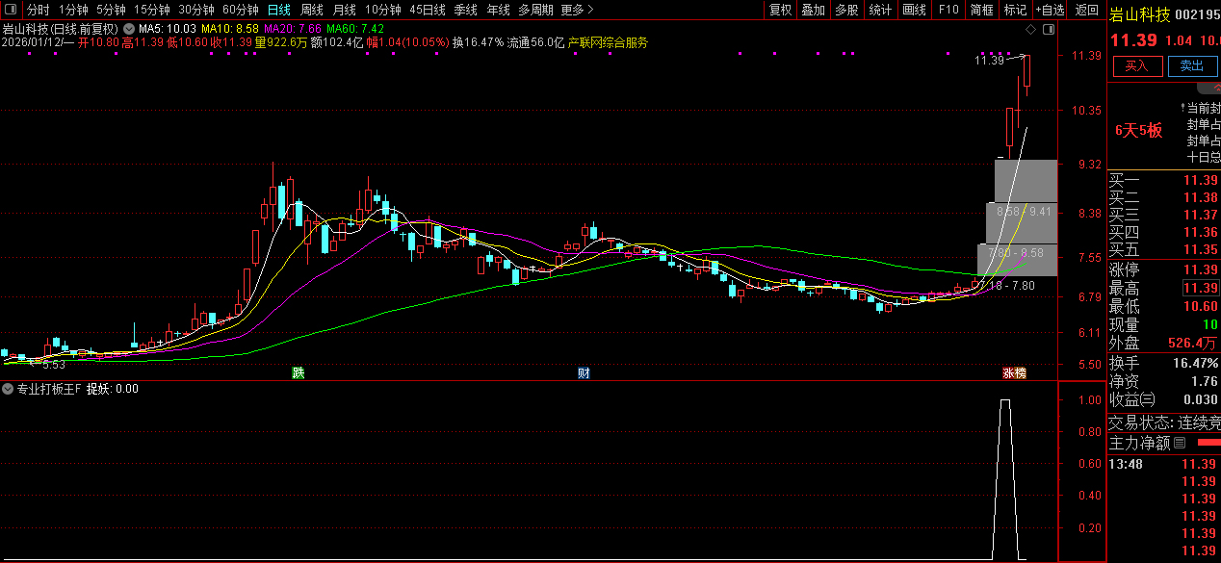
Task: Switch to 5分钟 chart period
Action: point(111,10)
